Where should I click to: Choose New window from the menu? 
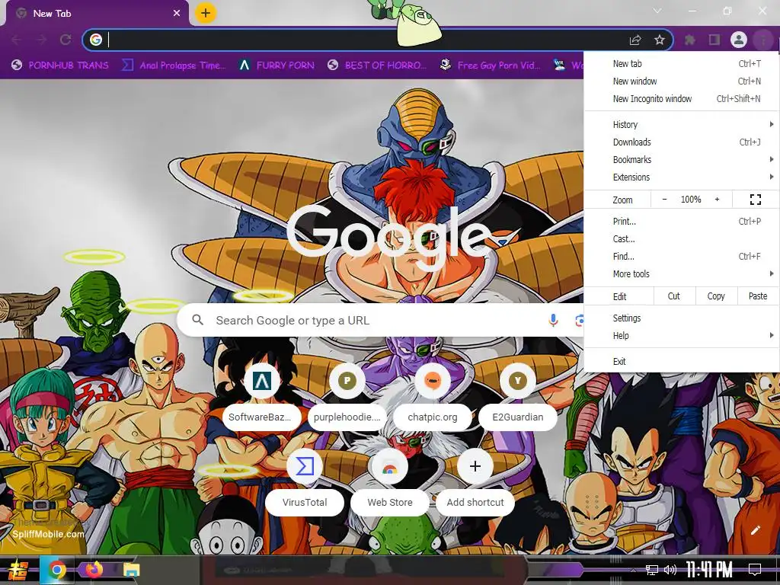[x=682, y=81]
